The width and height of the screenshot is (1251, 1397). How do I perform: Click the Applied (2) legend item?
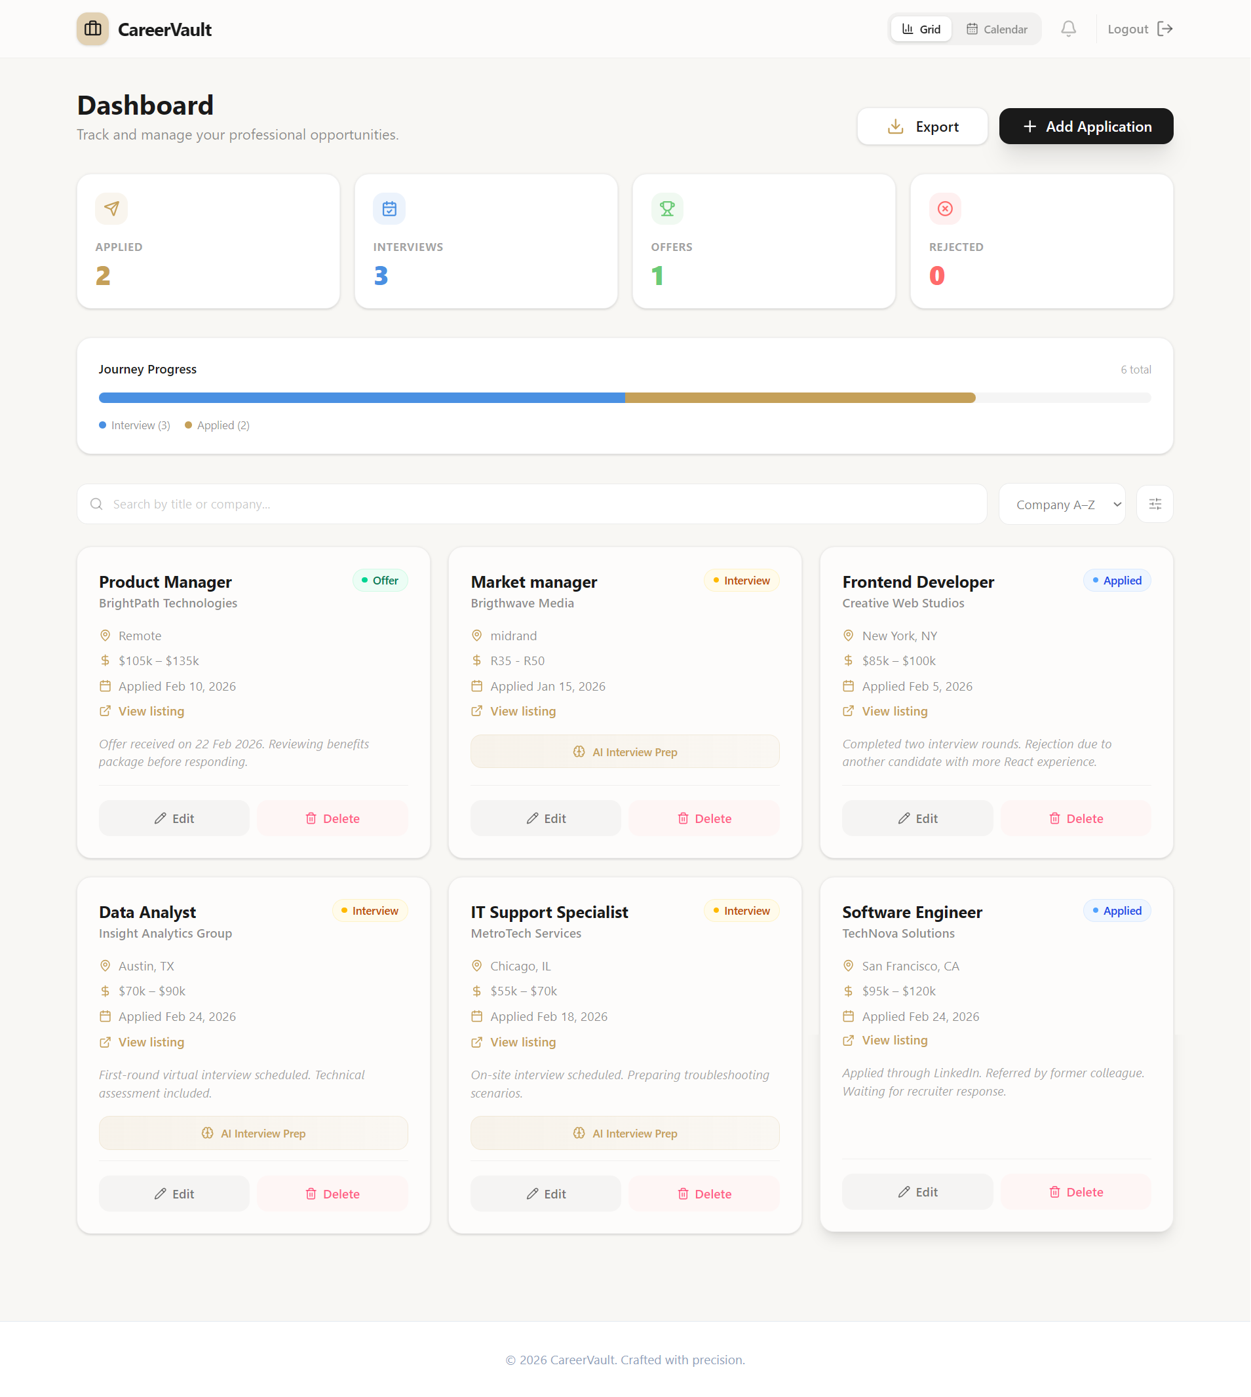tap(217, 425)
